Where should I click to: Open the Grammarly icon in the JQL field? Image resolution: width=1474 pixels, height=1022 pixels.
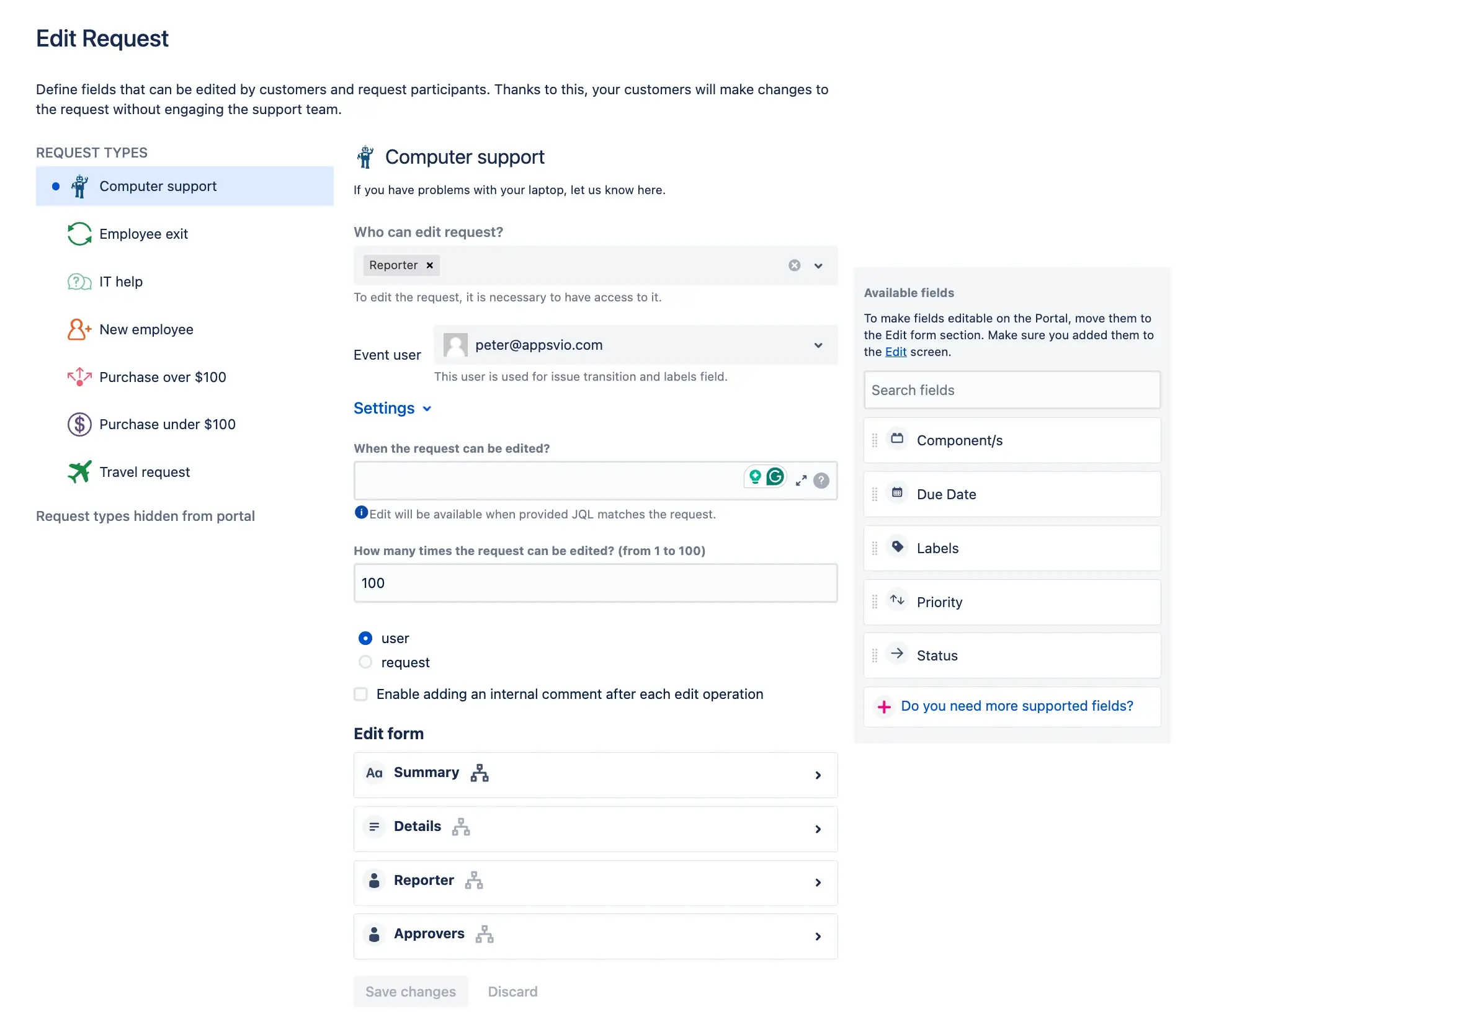click(775, 477)
